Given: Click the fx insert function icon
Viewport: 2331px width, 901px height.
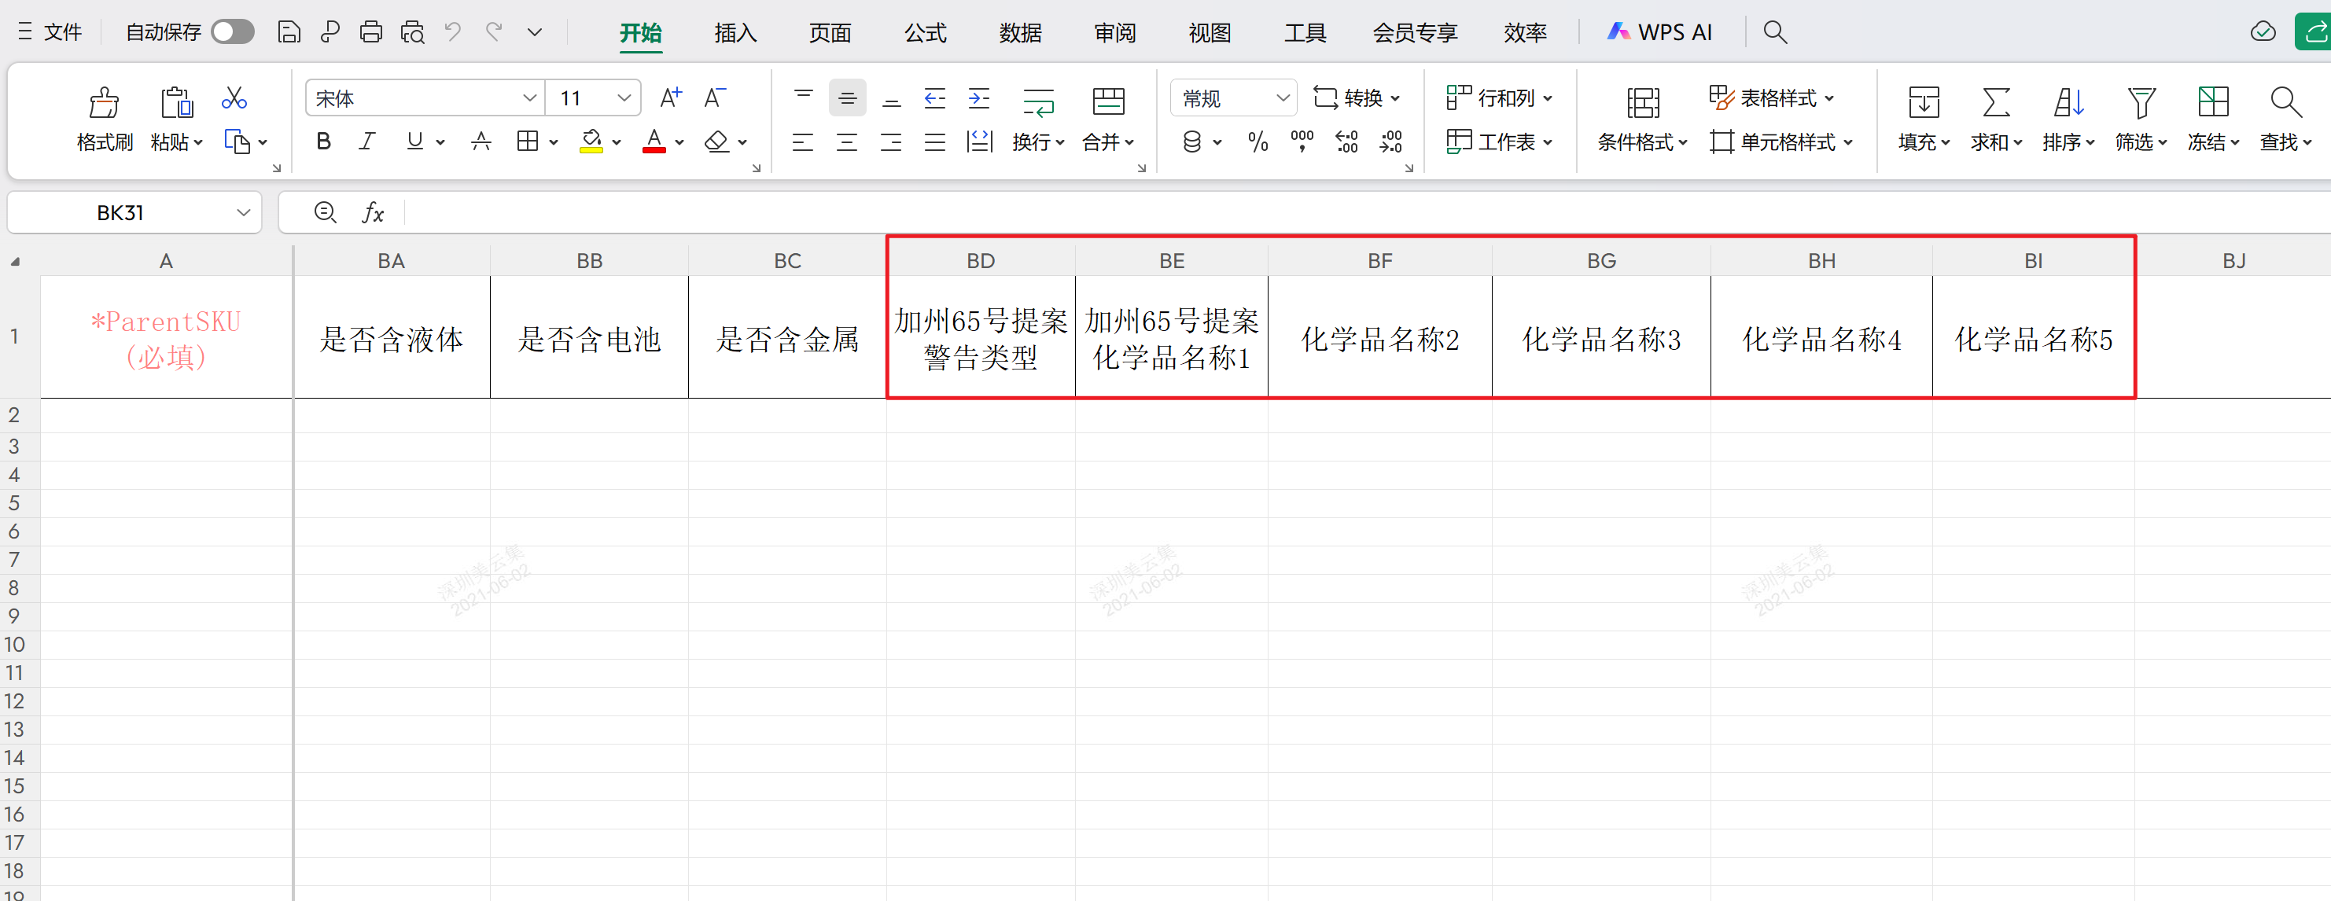Looking at the screenshot, I should coord(373,212).
